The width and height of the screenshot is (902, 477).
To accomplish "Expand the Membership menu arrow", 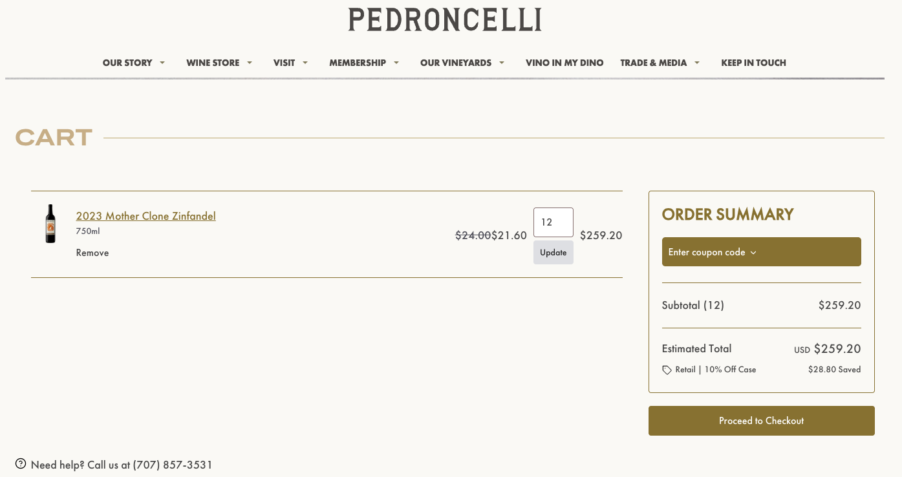I will coord(396,63).
